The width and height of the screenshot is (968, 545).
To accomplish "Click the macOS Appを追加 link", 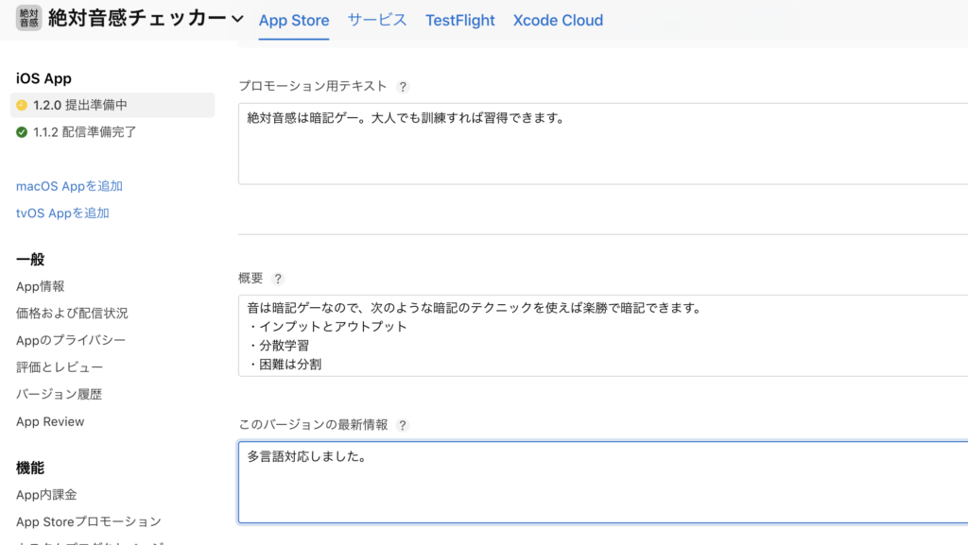I will (69, 186).
